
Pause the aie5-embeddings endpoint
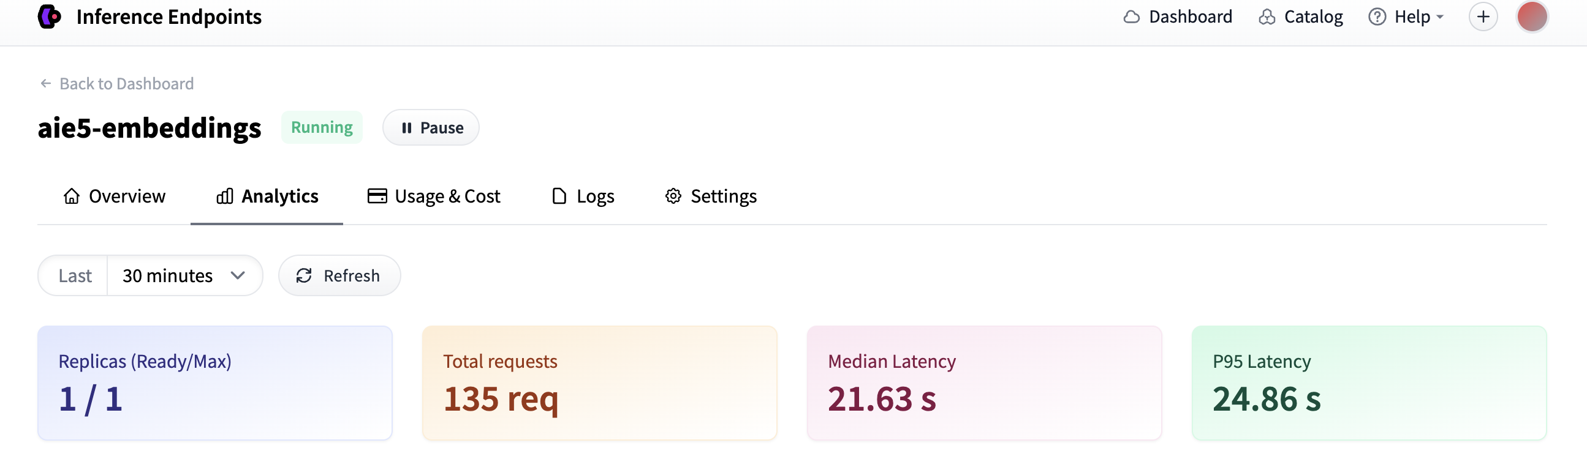tap(431, 128)
